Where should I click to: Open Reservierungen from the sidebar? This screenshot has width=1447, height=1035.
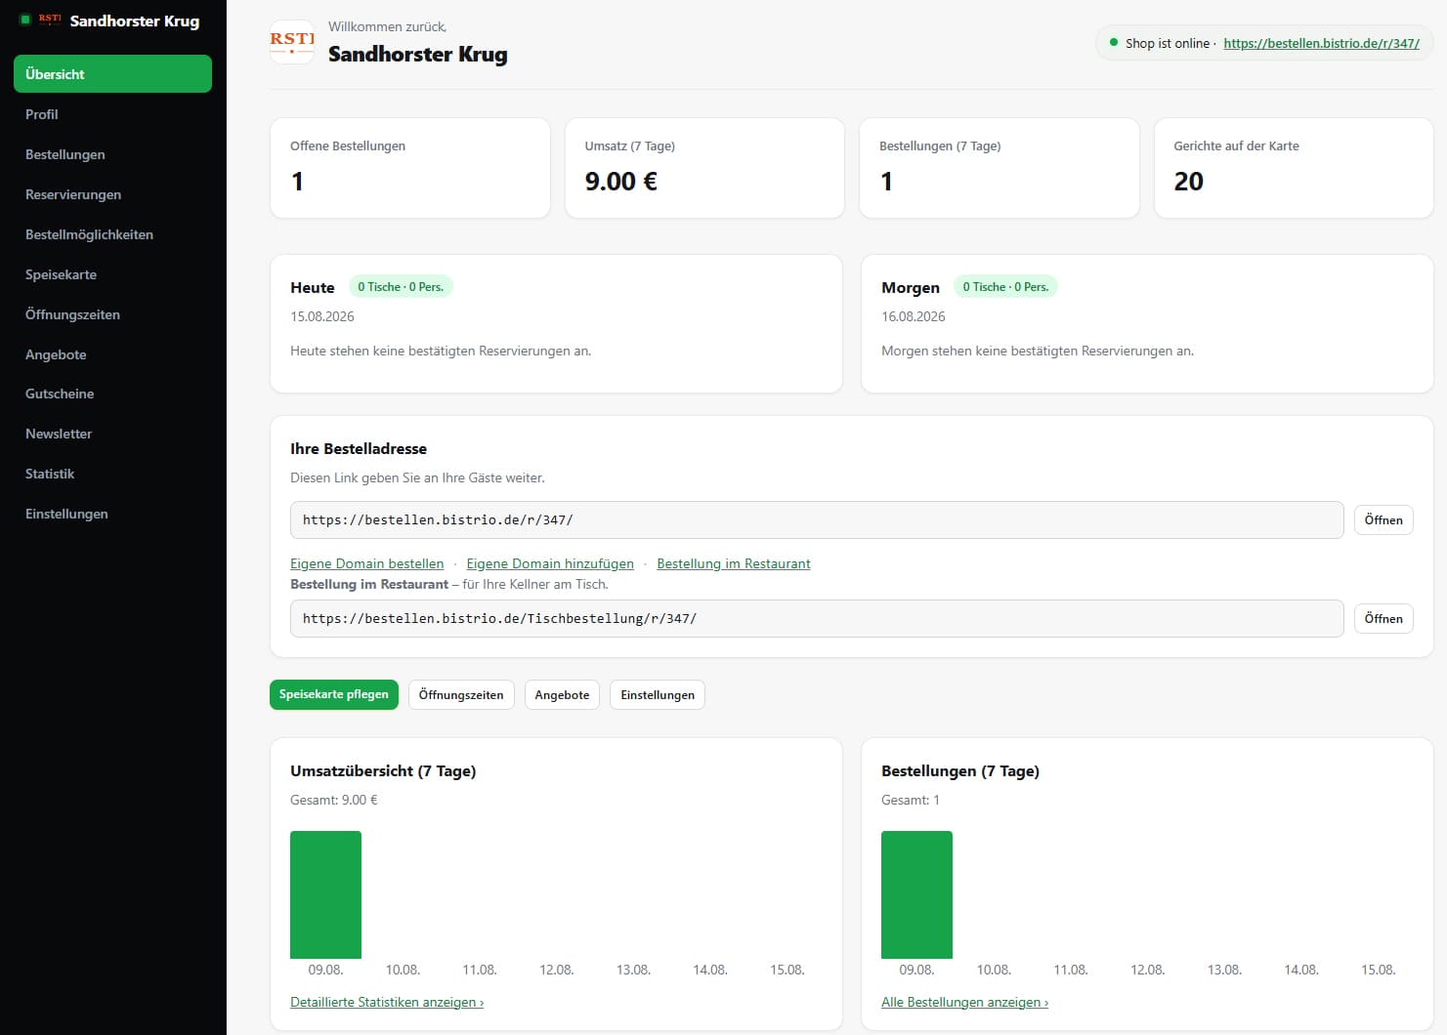112,194
